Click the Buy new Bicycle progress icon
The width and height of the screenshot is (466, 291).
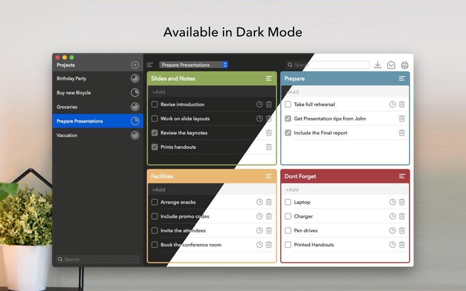pos(135,93)
